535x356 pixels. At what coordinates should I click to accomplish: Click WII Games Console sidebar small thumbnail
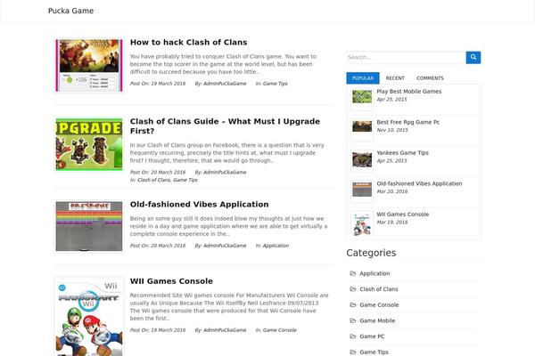[362, 224]
